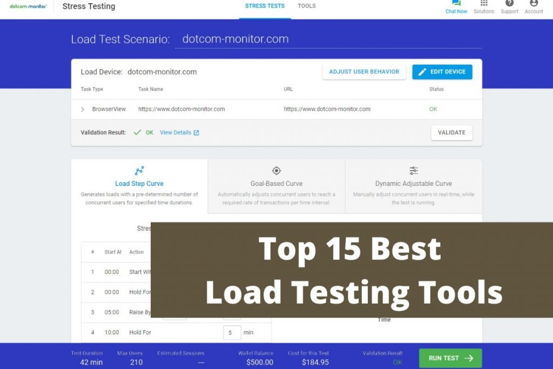Open the Support help icon
The height and width of the screenshot is (369, 553).
point(509,3)
